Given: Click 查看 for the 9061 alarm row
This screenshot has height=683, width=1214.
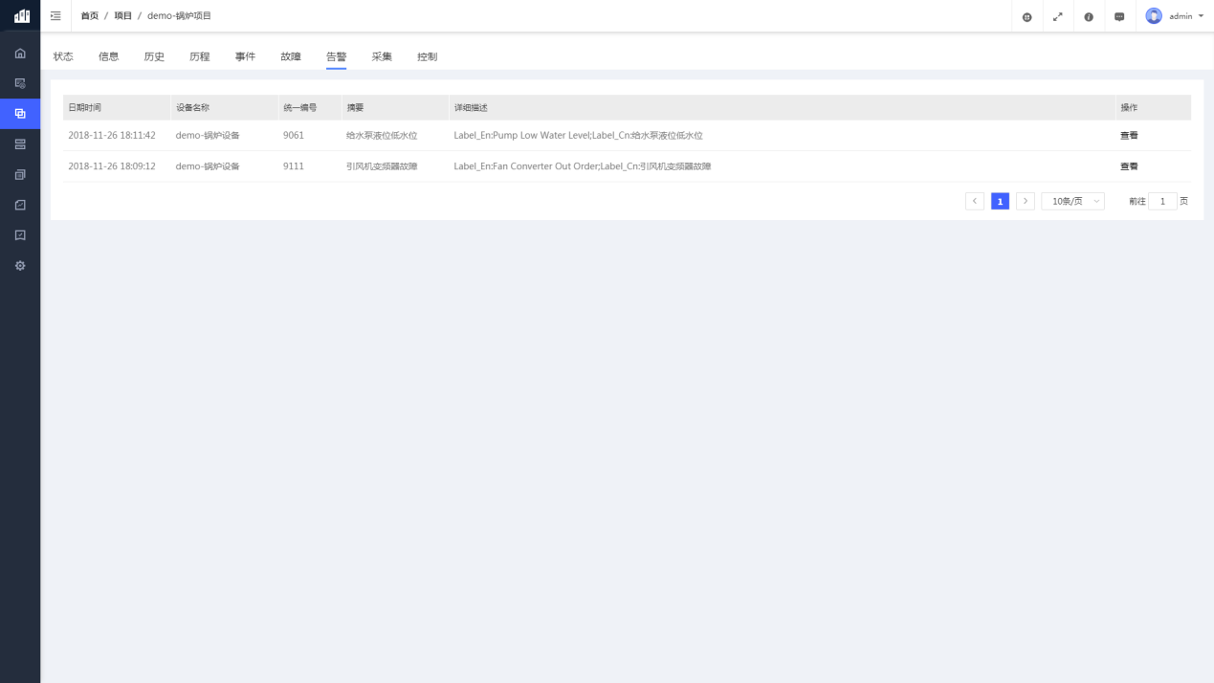Looking at the screenshot, I should [1129, 136].
